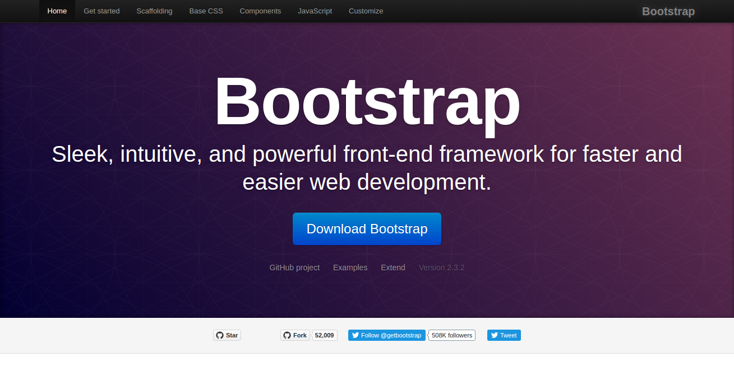
Task: Open the Customize page
Action: click(366, 11)
